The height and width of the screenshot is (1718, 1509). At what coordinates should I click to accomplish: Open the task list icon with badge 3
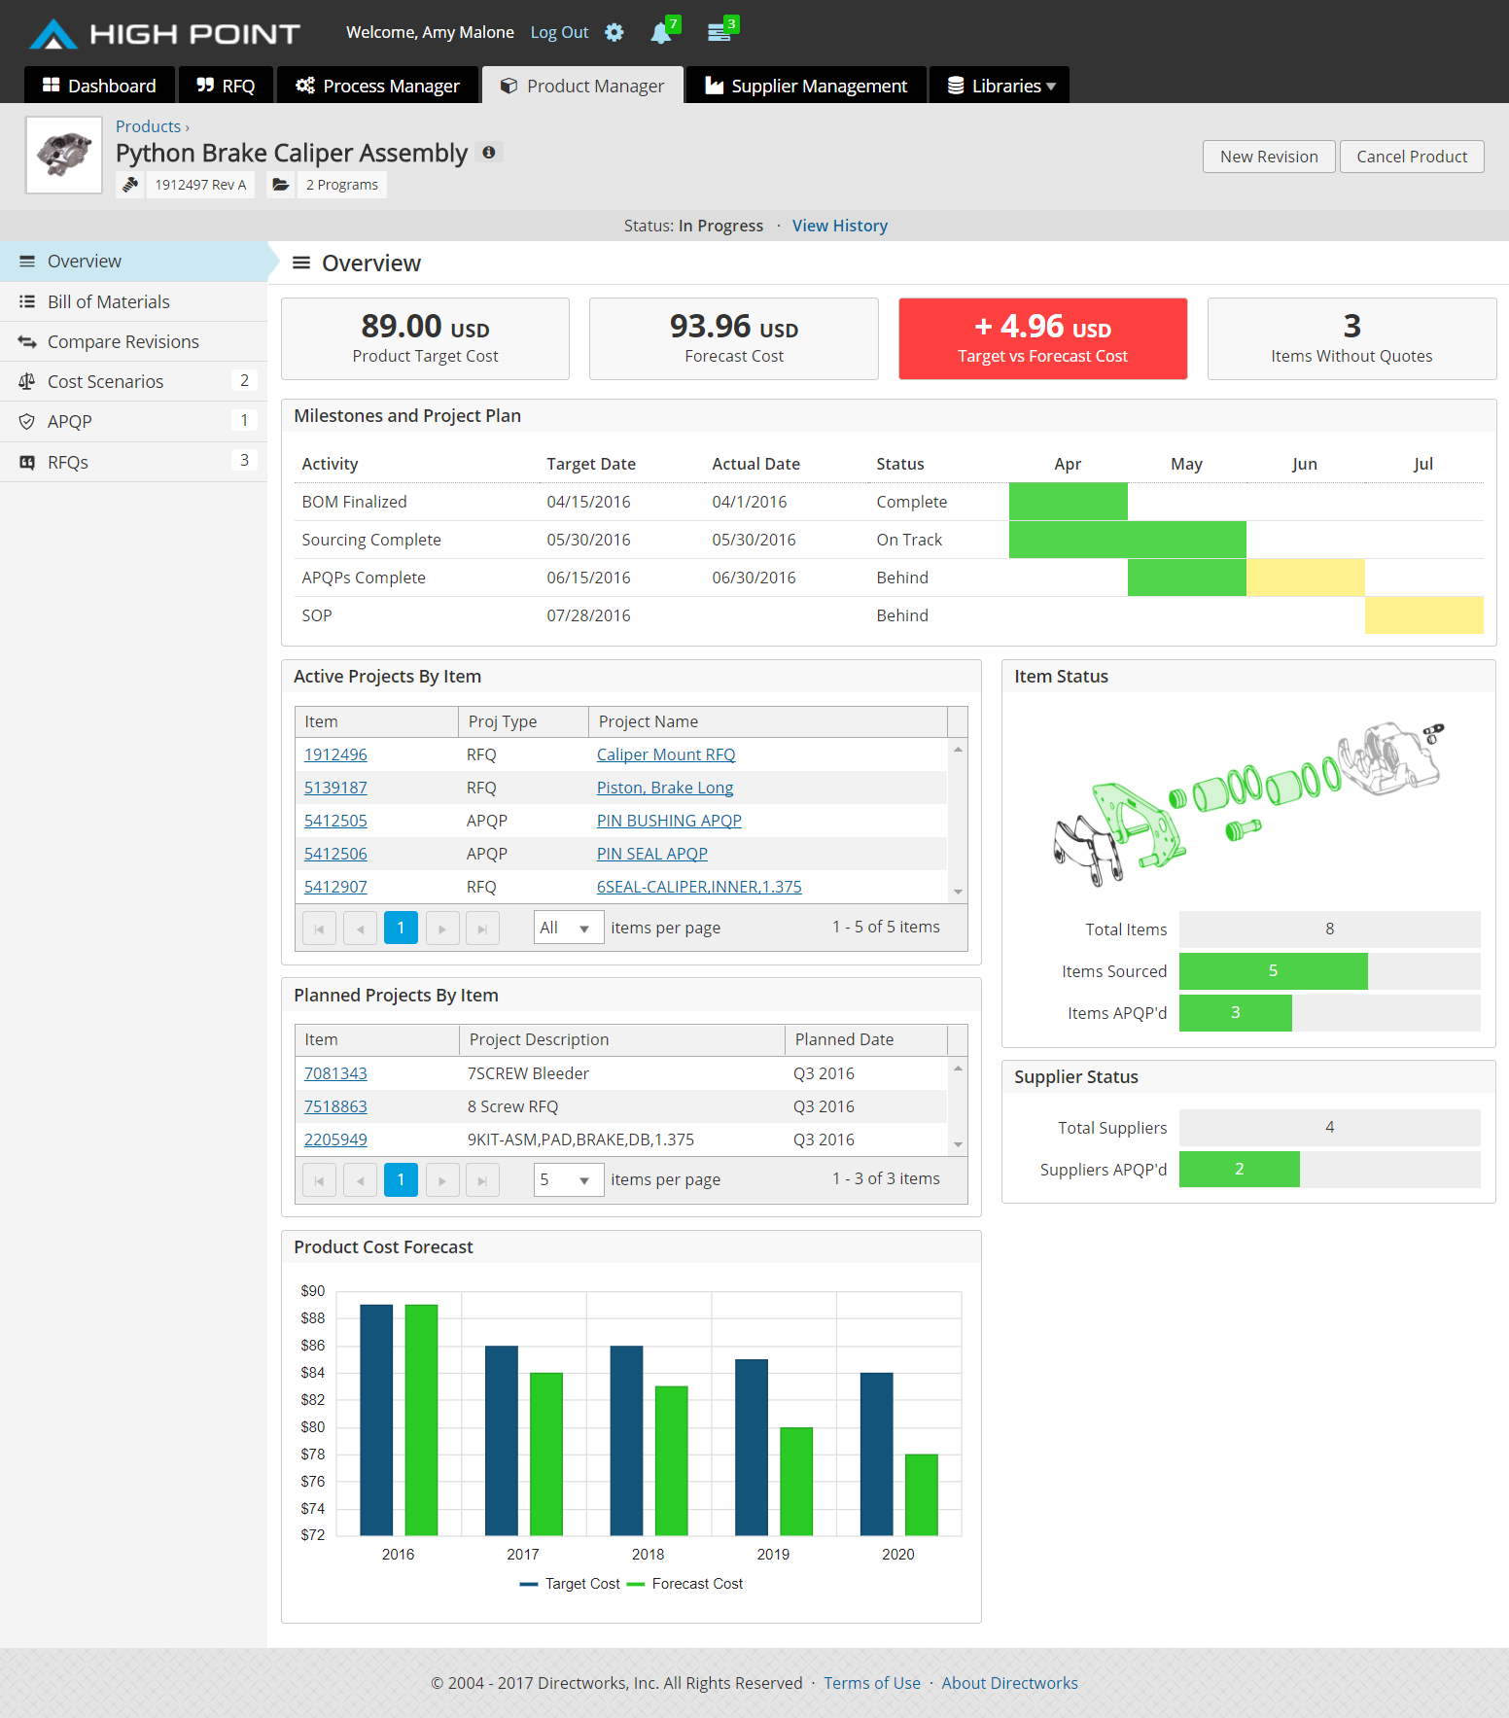719,33
